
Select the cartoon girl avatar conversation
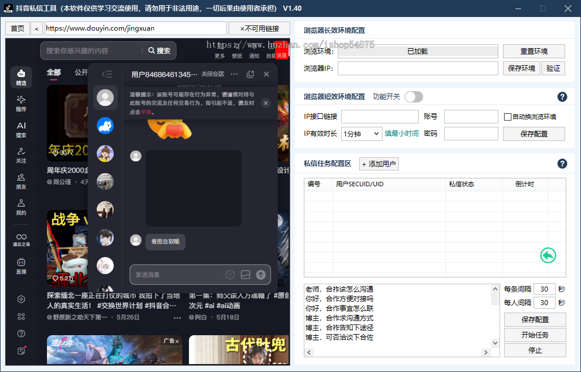[x=105, y=153]
